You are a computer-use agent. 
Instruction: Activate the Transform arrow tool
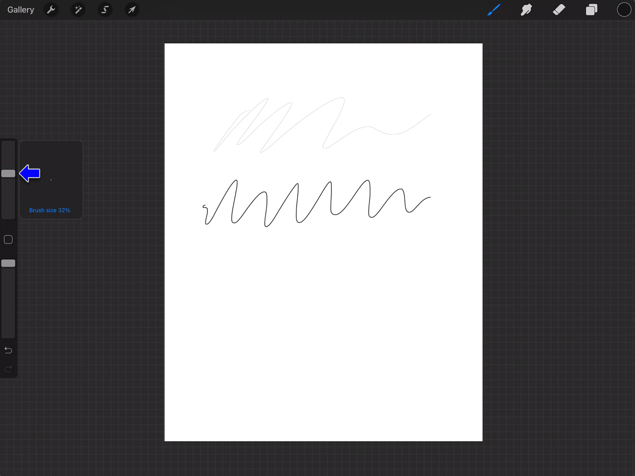(132, 10)
